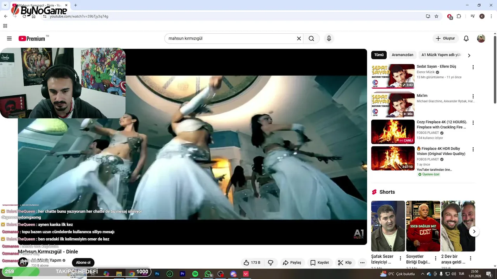
Task: Go back with the browser back arrow
Action: click(x=5, y=16)
